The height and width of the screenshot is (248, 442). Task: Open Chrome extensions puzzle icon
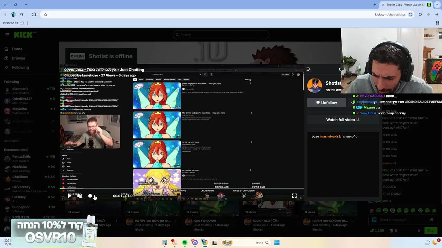tap(34, 14)
